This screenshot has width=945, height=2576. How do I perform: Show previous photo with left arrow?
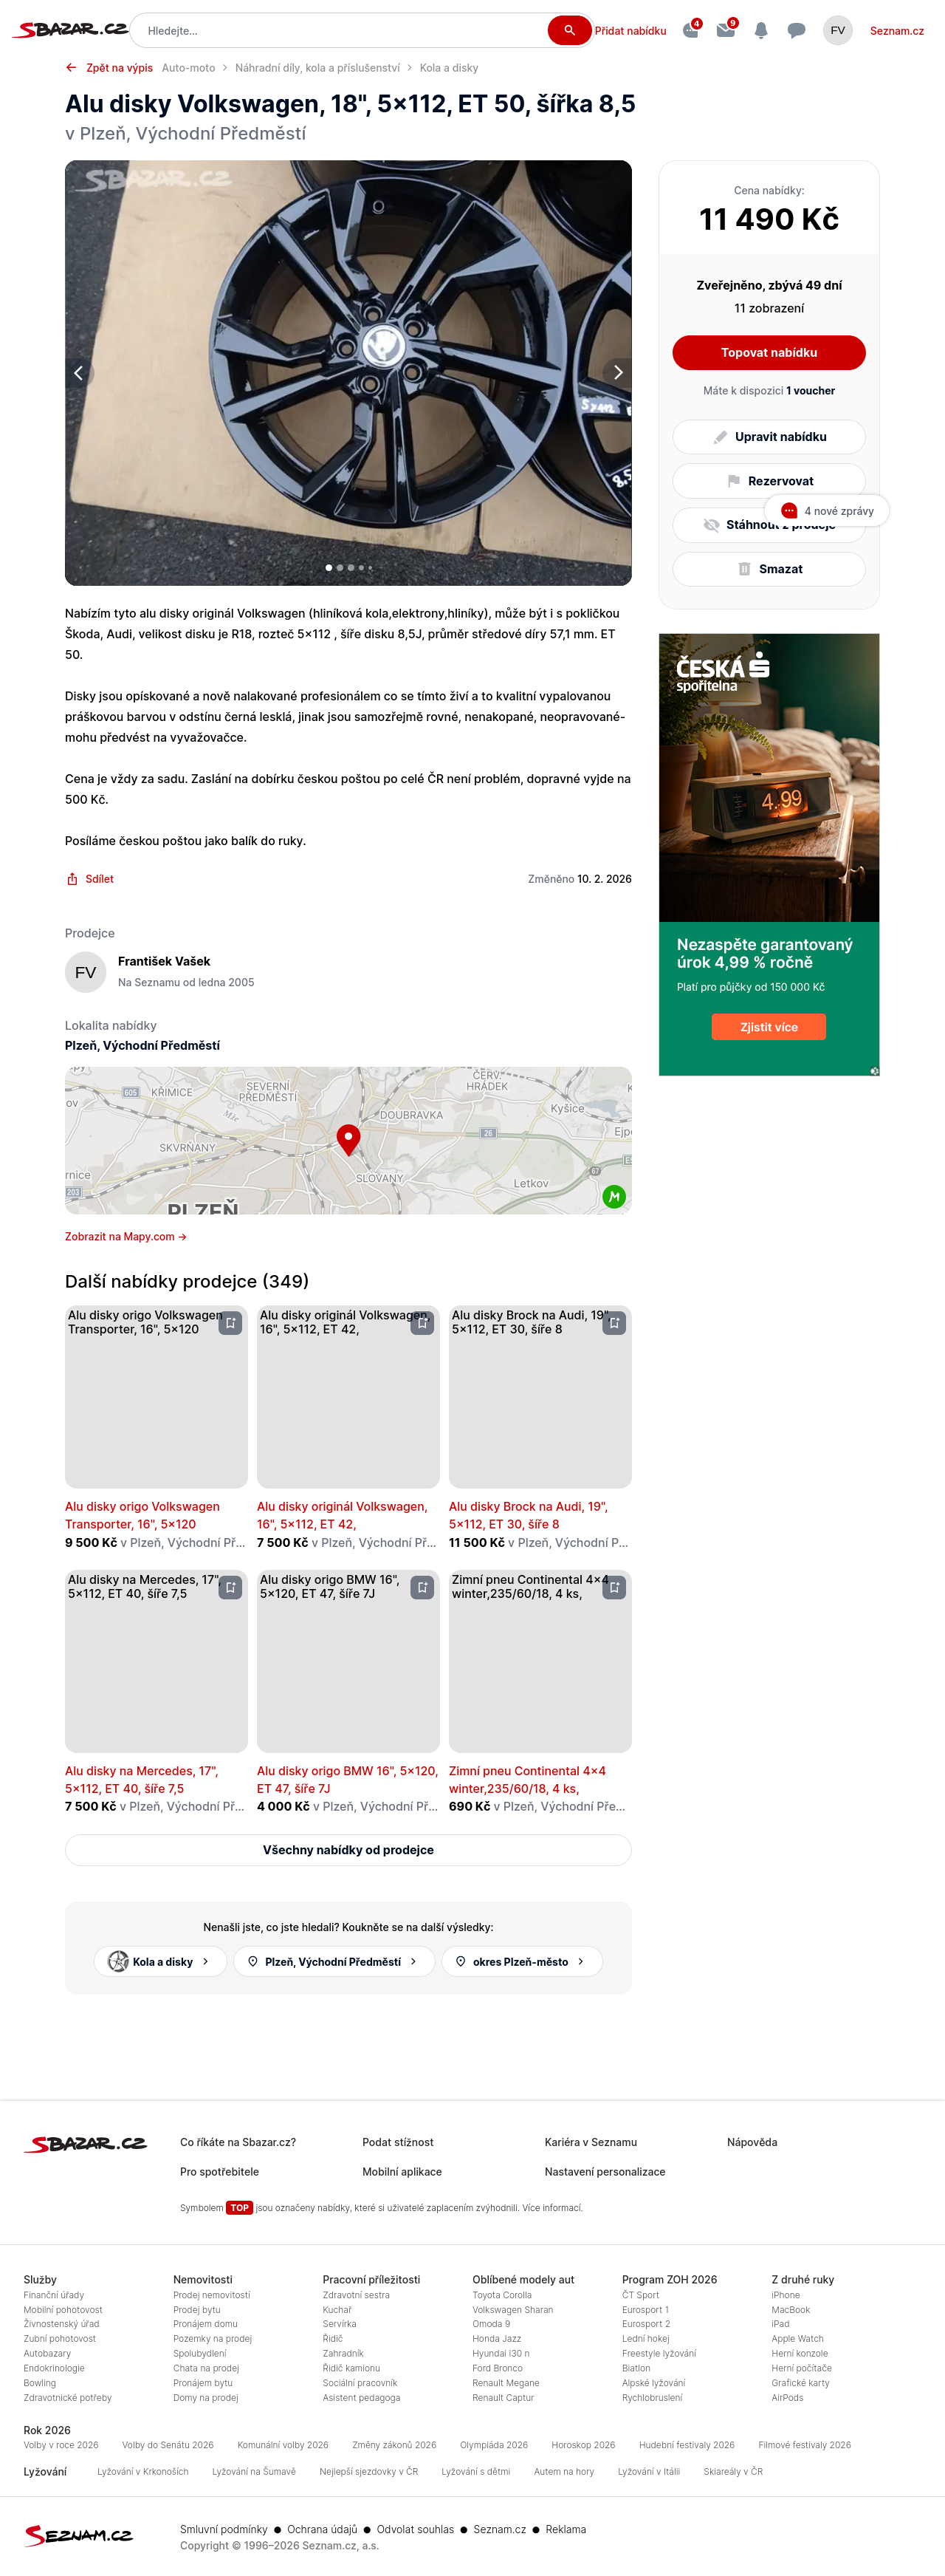79,373
